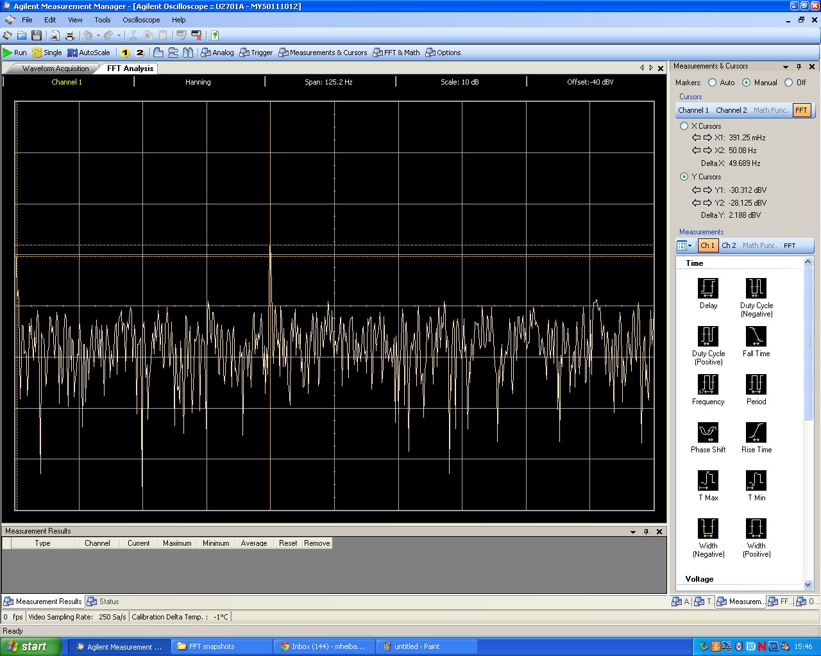Click the Open folder toolbar icon
This screenshot has width=821, height=656.
(x=22, y=35)
